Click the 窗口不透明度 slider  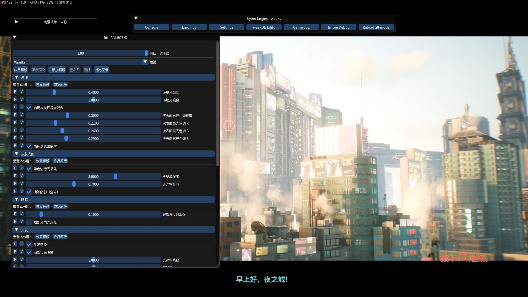tap(81, 53)
